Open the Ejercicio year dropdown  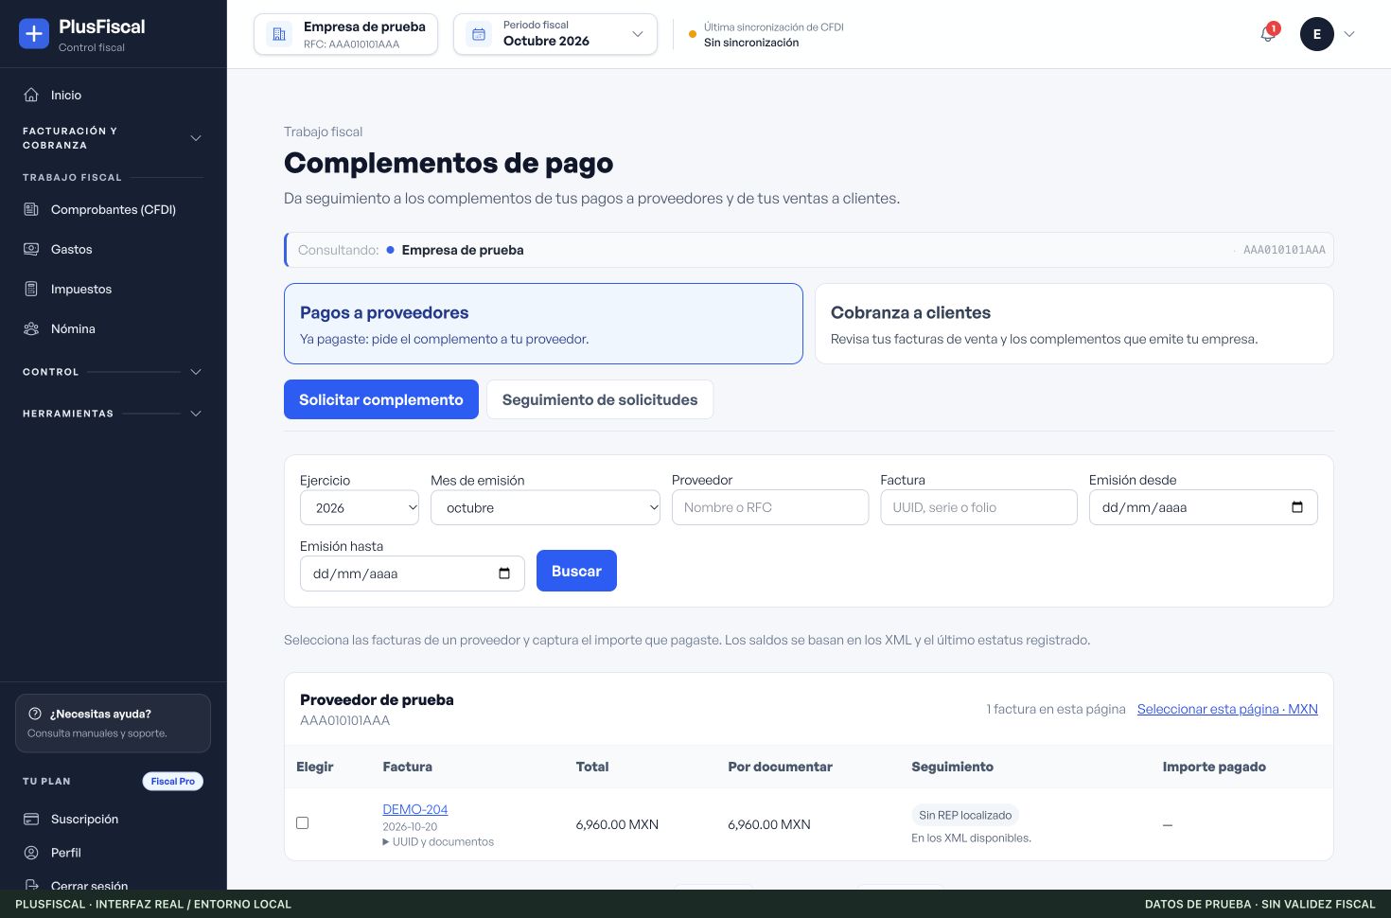click(360, 507)
